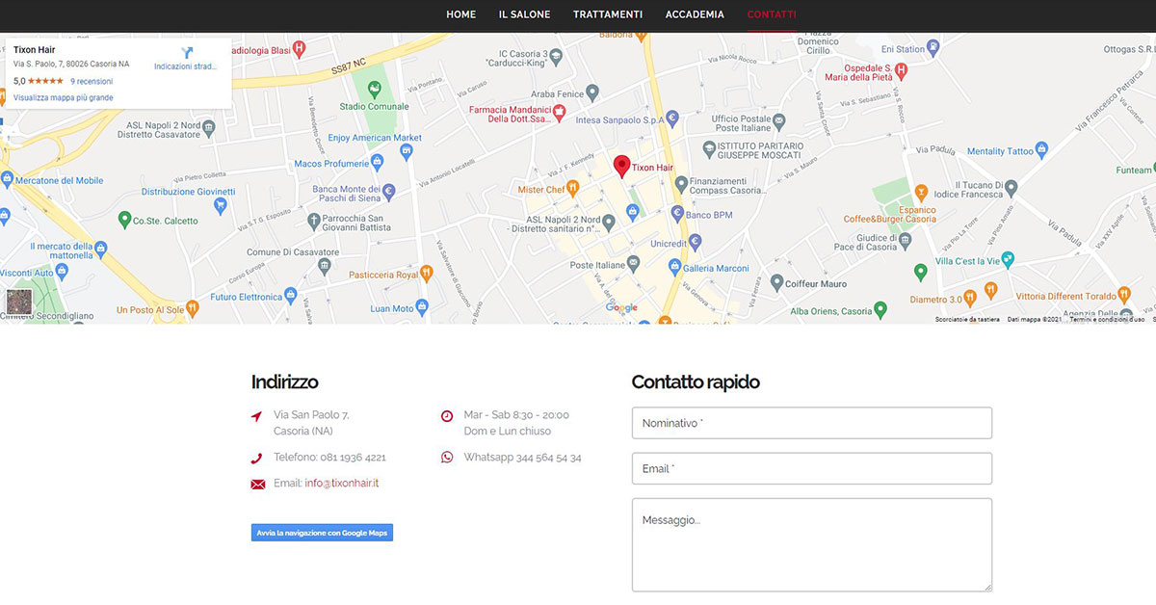The image size is (1156, 605).
Task: Select the Intesa Sanpaolo bank marker
Action: click(x=672, y=119)
